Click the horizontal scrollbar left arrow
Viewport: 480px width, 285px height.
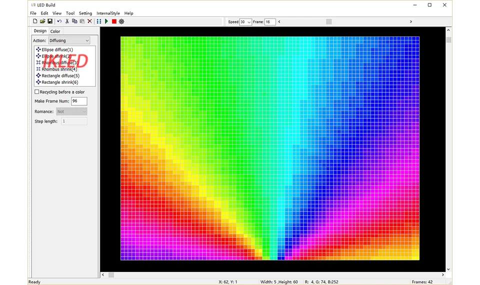click(x=103, y=275)
